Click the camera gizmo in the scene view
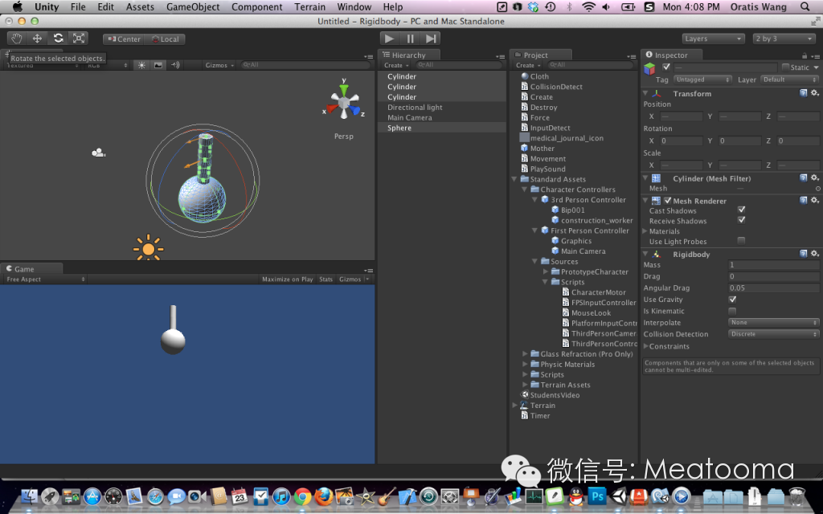The height and width of the screenshot is (514, 823). [x=98, y=153]
